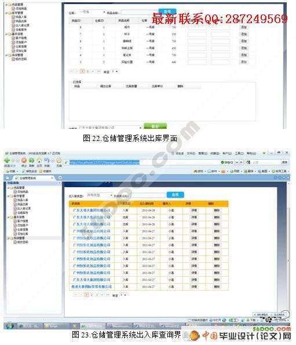Open 出入库类型 dropdown showing 所有类型
This screenshot has width=296, height=345.
[x=100, y=195]
